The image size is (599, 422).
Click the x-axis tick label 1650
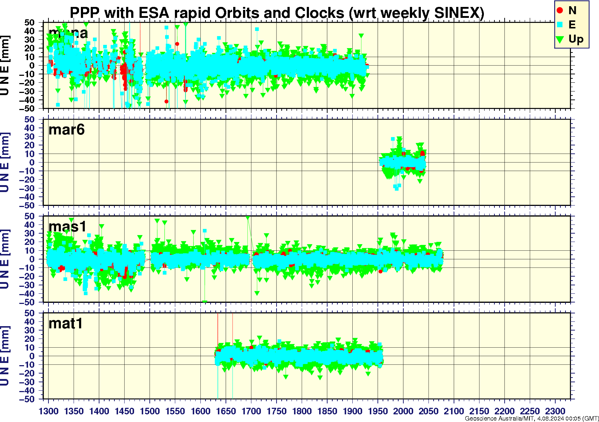pyautogui.click(x=226, y=411)
